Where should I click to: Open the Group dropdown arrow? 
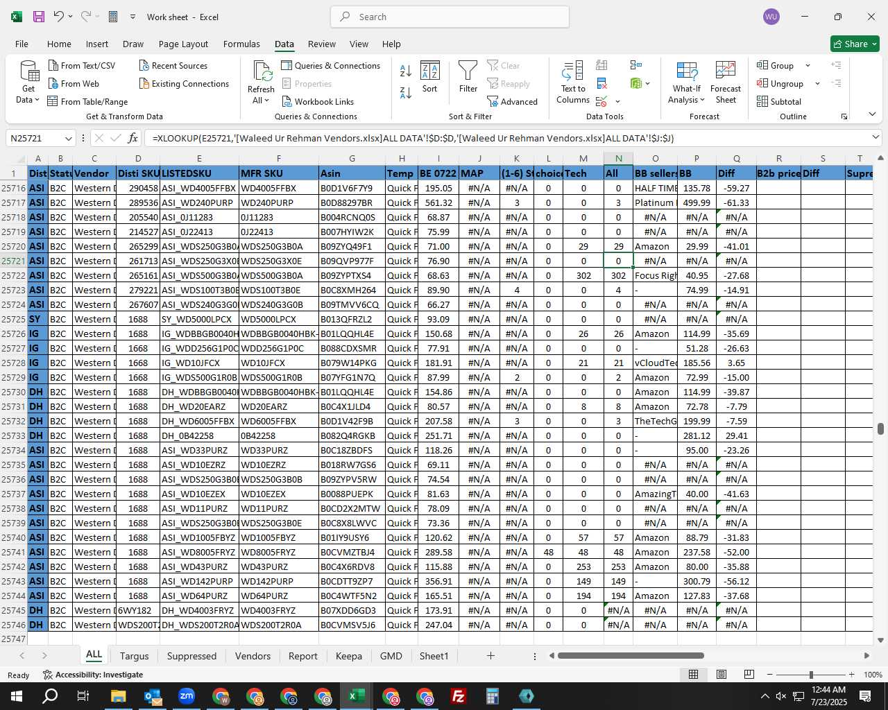point(808,65)
